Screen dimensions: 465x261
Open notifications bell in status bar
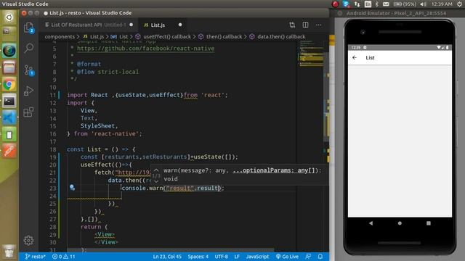320,257
